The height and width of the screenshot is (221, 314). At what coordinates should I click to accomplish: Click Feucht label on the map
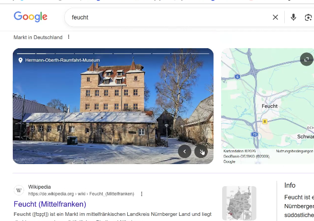[269, 106]
